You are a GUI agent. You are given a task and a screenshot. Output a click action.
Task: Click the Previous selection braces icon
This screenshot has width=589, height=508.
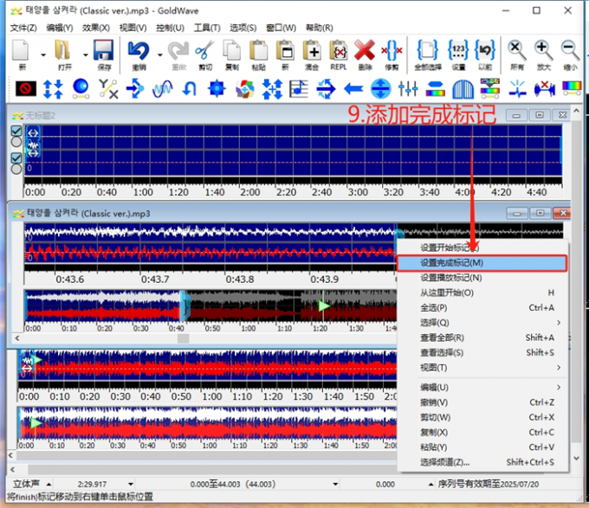[x=485, y=50]
